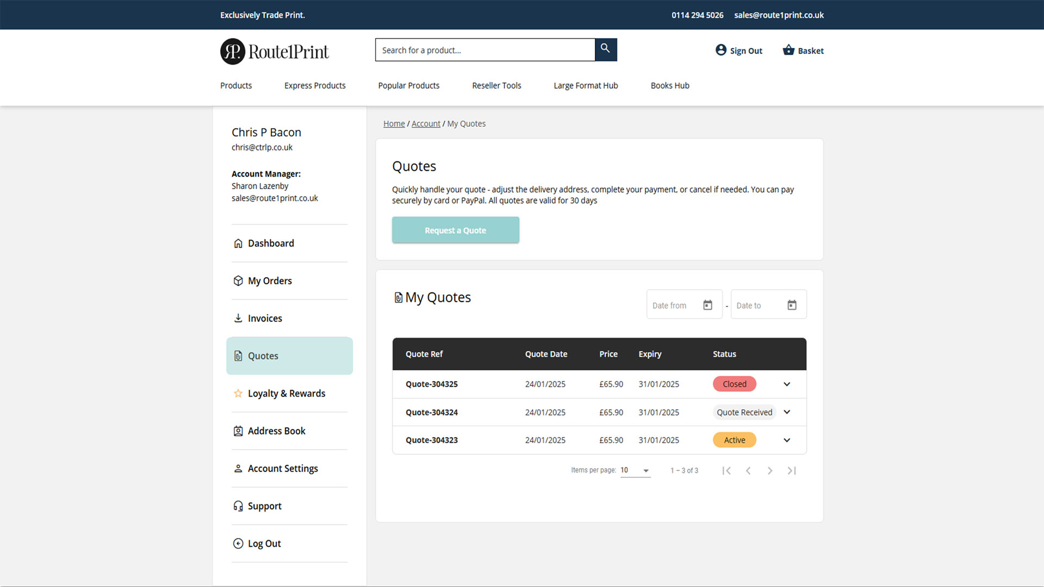This screenshot has width=1044, height=587.
Task: Expand the Quote-304325 row
Action: [787, 384]
